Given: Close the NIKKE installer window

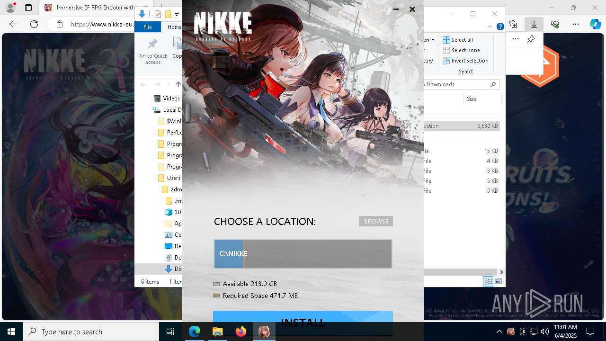Looking at the screenshot, I should click(412, 9).
